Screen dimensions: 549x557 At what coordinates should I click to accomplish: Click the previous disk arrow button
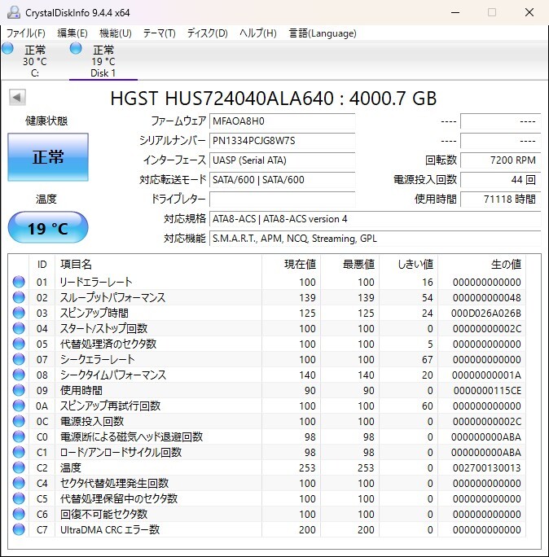click(x=17, y=98)
